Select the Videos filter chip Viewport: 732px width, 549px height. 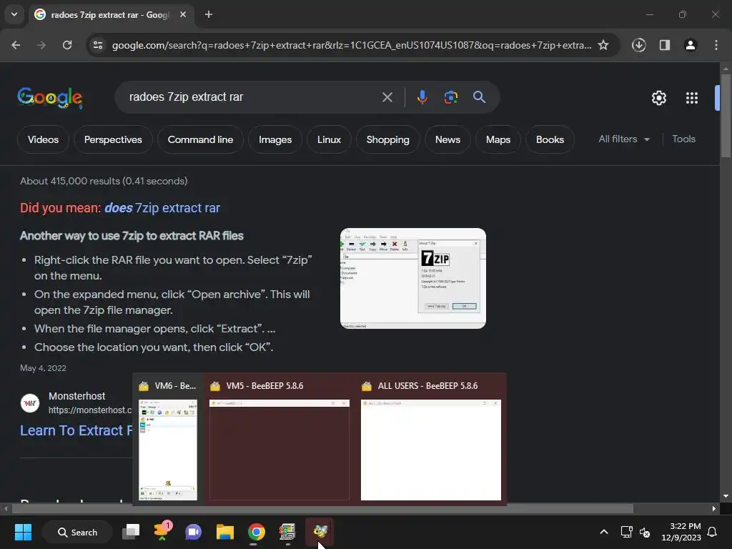pyautogui.click(x=43, y=139)
